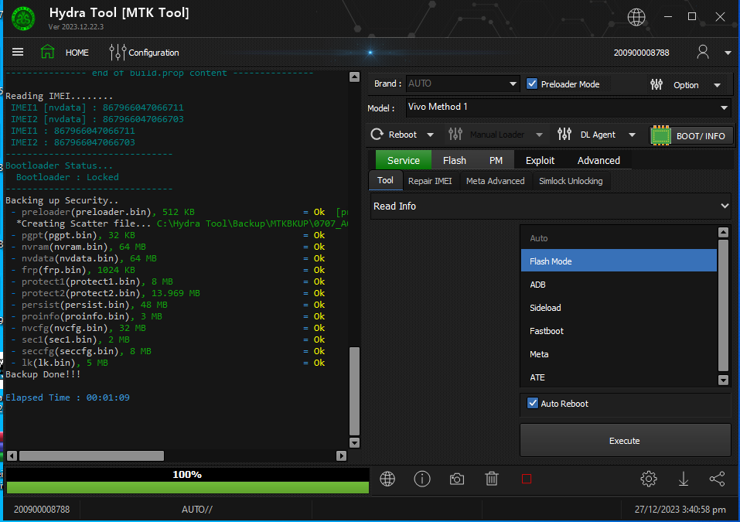Expand the Option dropdown arrow

[718, 85]
